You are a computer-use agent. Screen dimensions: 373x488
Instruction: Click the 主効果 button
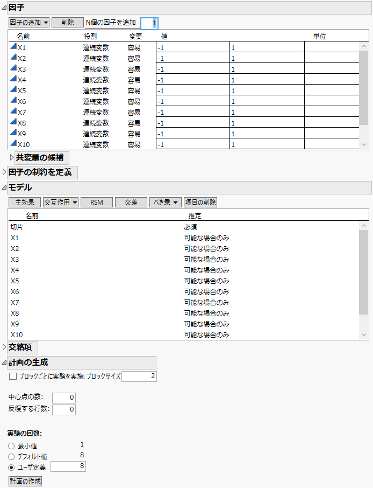coord(25,203)
